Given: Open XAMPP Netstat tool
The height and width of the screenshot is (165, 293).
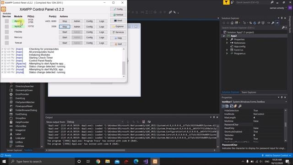Looking at the screenshot, I should click(x=118, y=15).
